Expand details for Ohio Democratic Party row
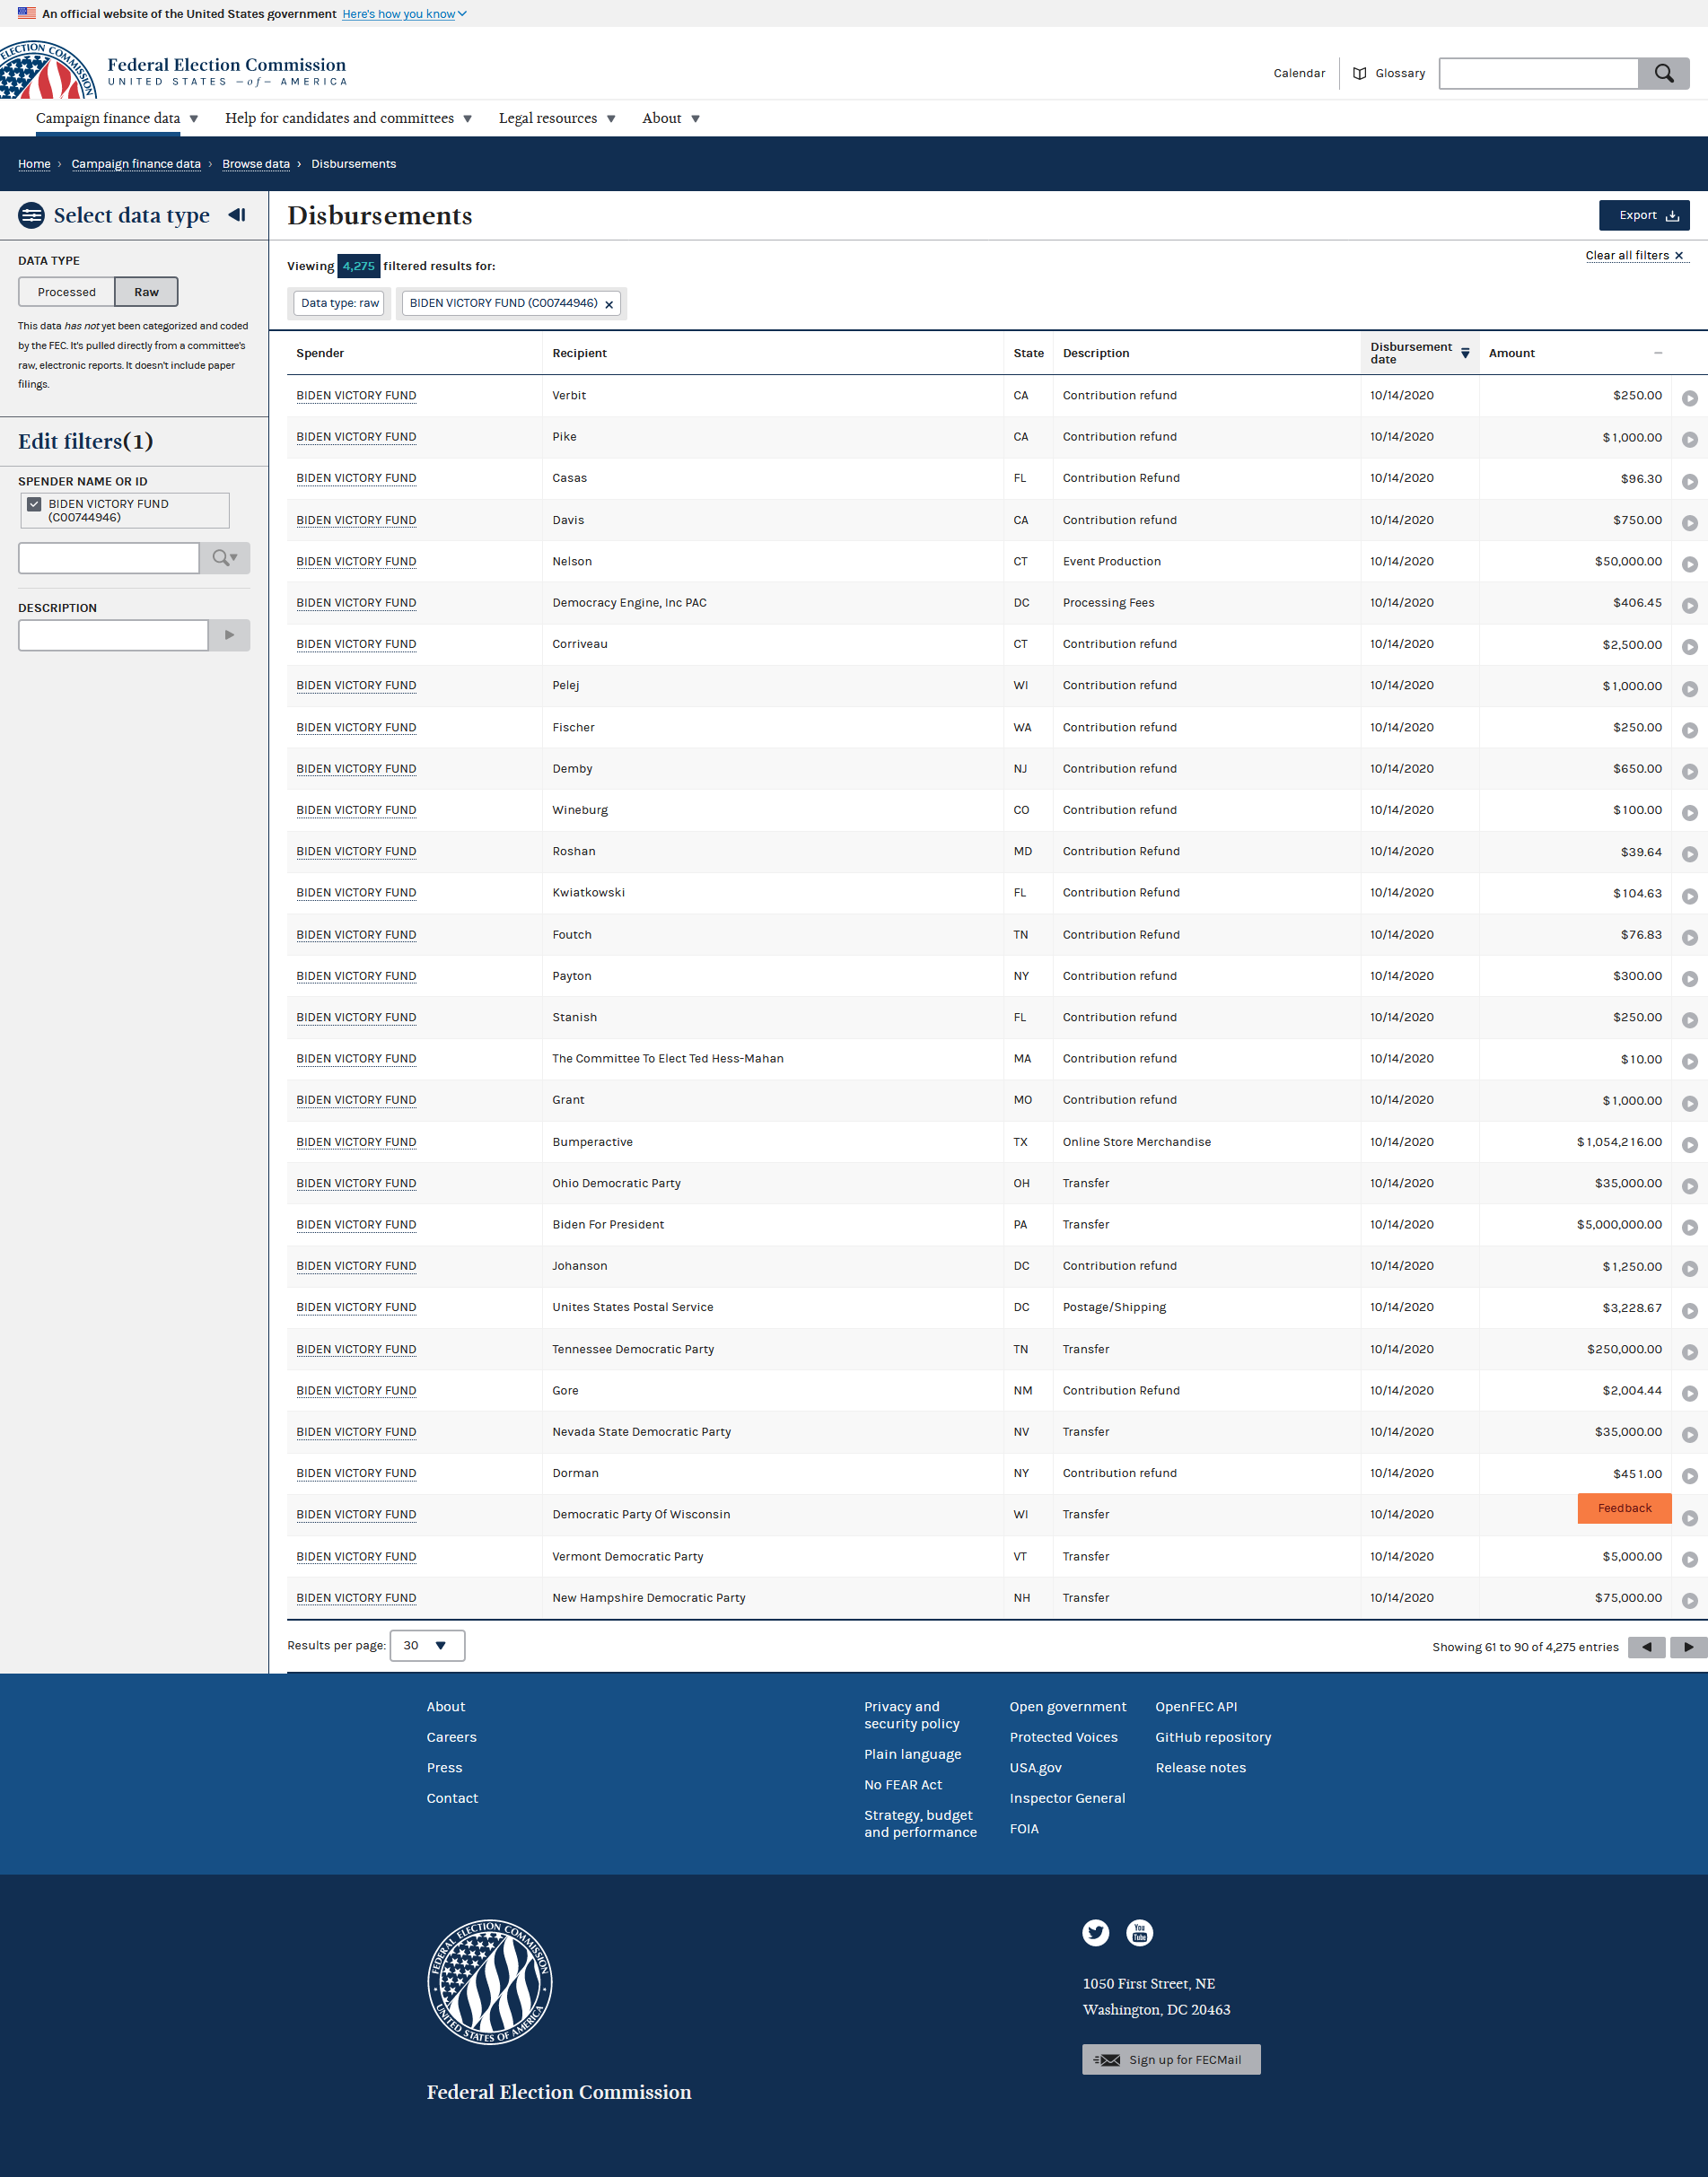 (x=1689, y=1186)
